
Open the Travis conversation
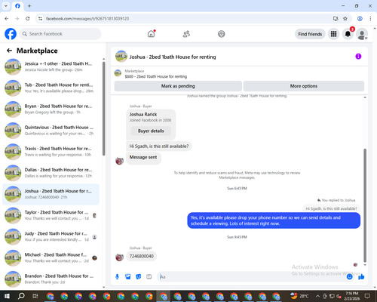pos(51,152)
